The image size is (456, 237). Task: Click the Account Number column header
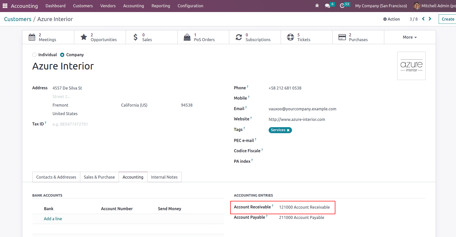click(x=117, y=209)
